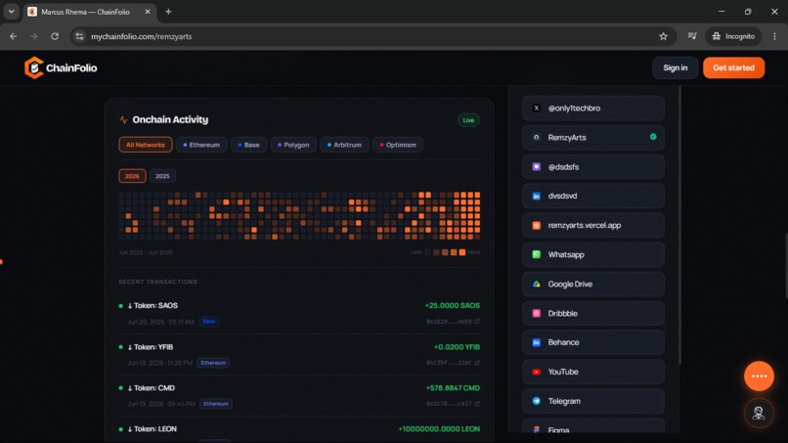The image size is (788, 443).
Task: Open the X icon for @only1techbro
Action: click(536, 109)
